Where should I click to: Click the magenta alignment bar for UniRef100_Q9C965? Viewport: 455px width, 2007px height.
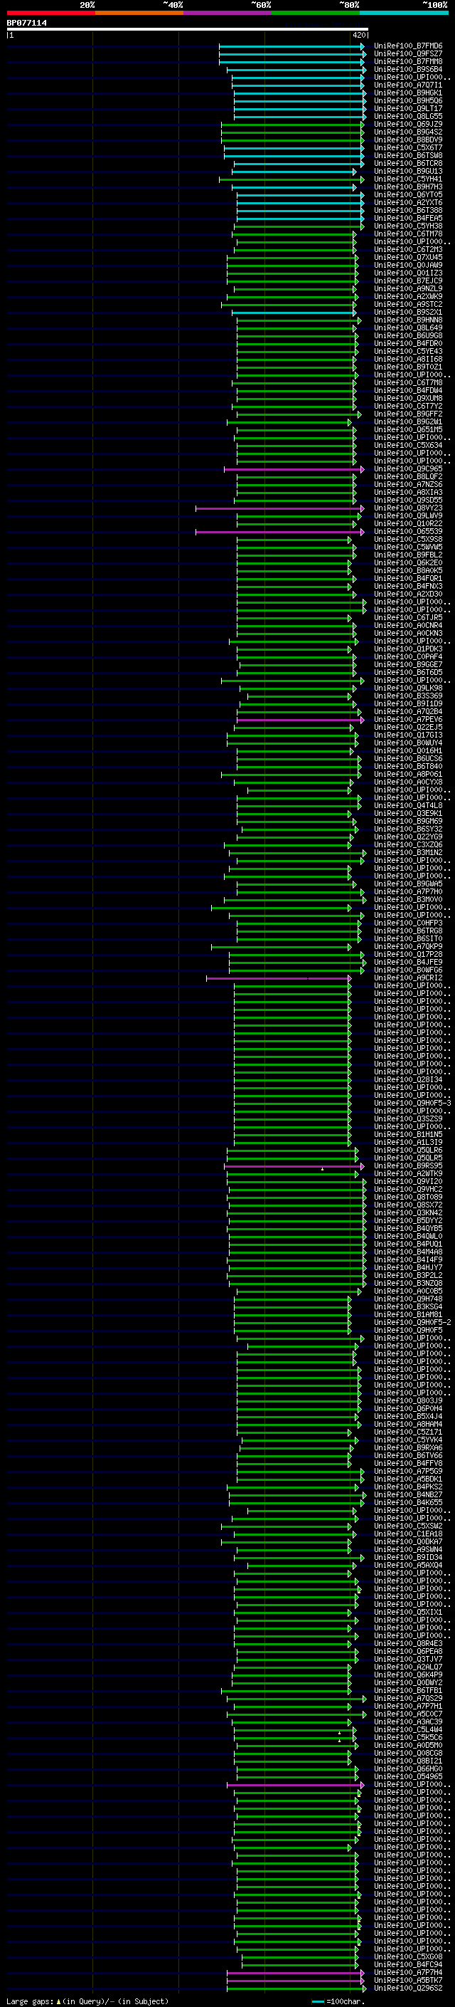pos(294,469)
